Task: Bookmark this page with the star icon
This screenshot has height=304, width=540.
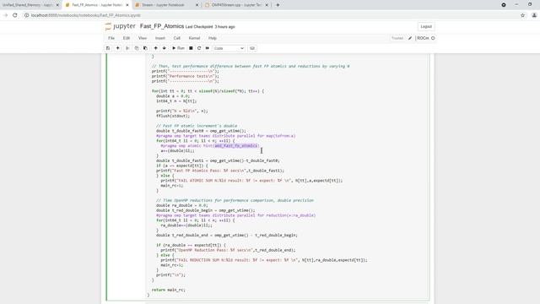Action: [522, 15]
